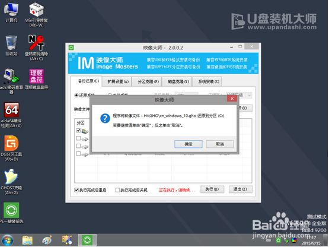Launch the PE一键装系统 desktop icon
This screenshot has height=247, width=329.
(x=11, y=213)
